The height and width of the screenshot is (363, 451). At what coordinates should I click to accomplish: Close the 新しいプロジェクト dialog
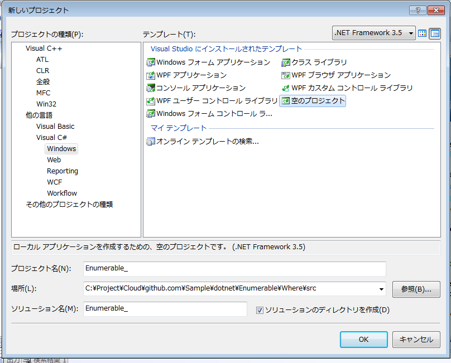coord(436,11)
